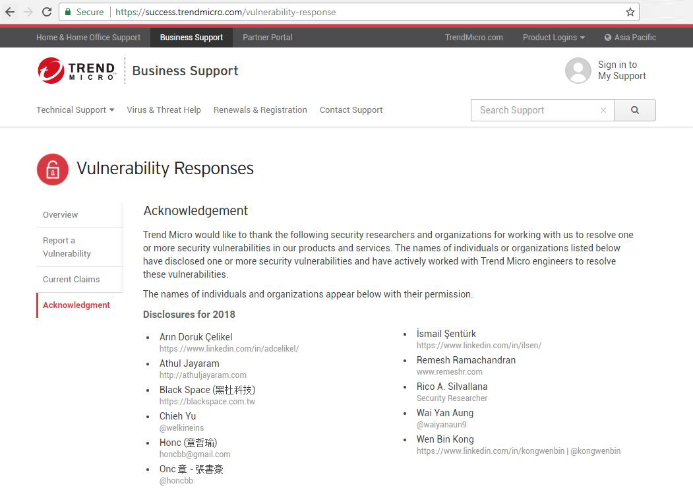Viewport: 693px width, 496px height.
Task: Click the @waiyanaun9 handle
Action: [x=441, y=425]
